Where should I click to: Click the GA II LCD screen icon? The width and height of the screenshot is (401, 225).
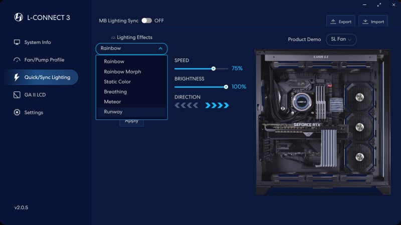click(17, 95)
